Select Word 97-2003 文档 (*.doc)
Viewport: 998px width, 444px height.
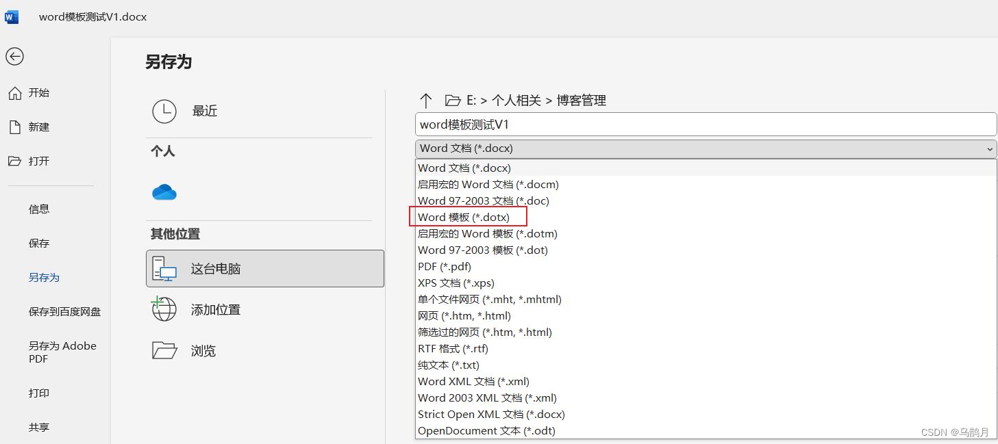click(706, 200)
